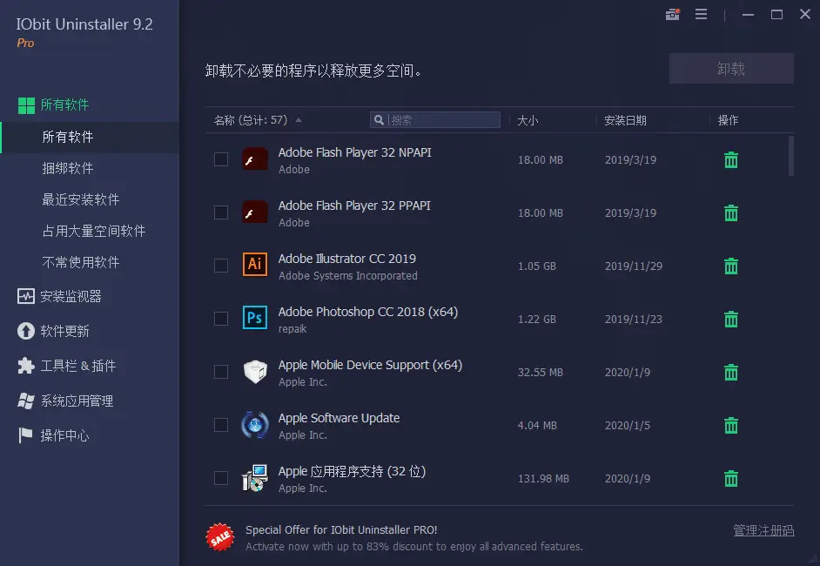Click the 卸载 button
Image resolution: width=820 pixels, height=566 pixels.
tap(731, 68)
